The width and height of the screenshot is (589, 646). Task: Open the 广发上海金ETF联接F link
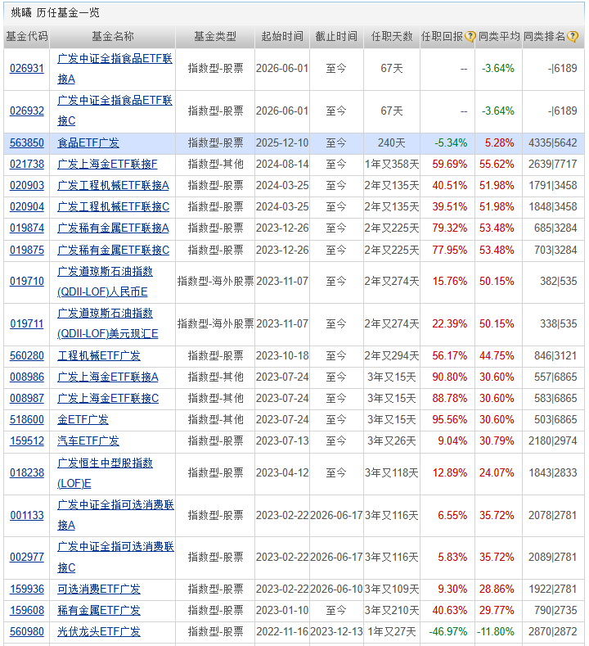click(x=107, y=165)
